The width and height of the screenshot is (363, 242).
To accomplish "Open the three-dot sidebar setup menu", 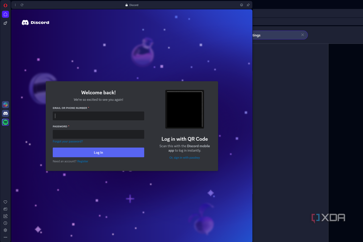I will 5,237.
